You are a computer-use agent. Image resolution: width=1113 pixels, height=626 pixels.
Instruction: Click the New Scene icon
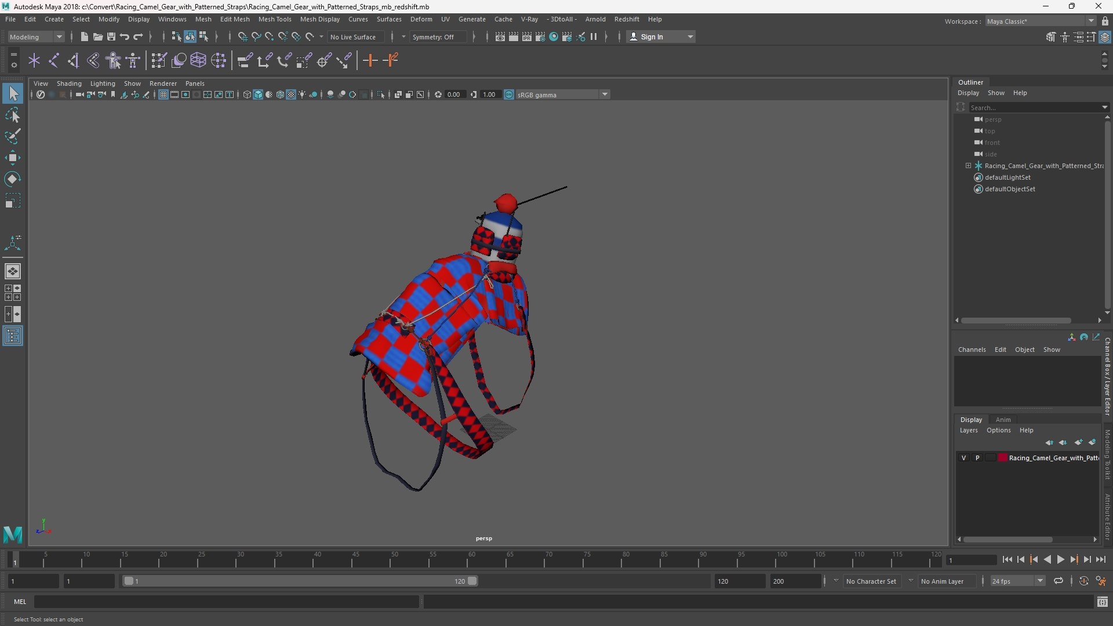(x=84, y=37)
